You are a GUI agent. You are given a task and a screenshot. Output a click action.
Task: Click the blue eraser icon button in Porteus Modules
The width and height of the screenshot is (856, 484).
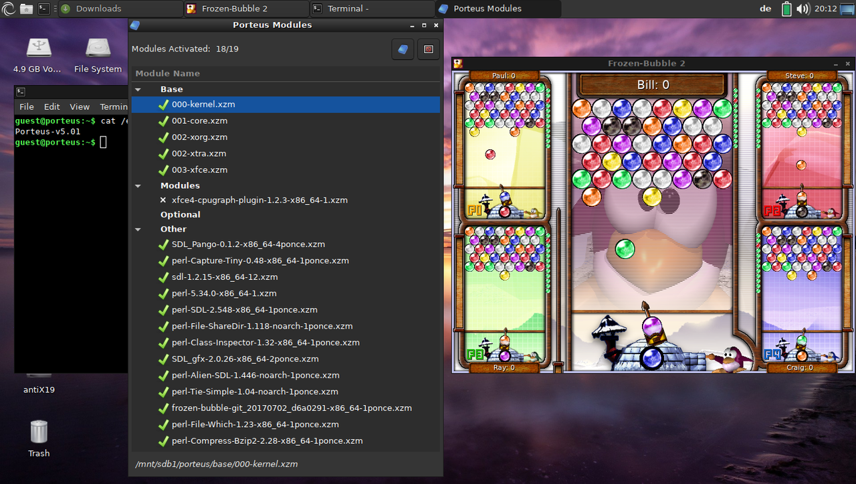tap(403, 49)
